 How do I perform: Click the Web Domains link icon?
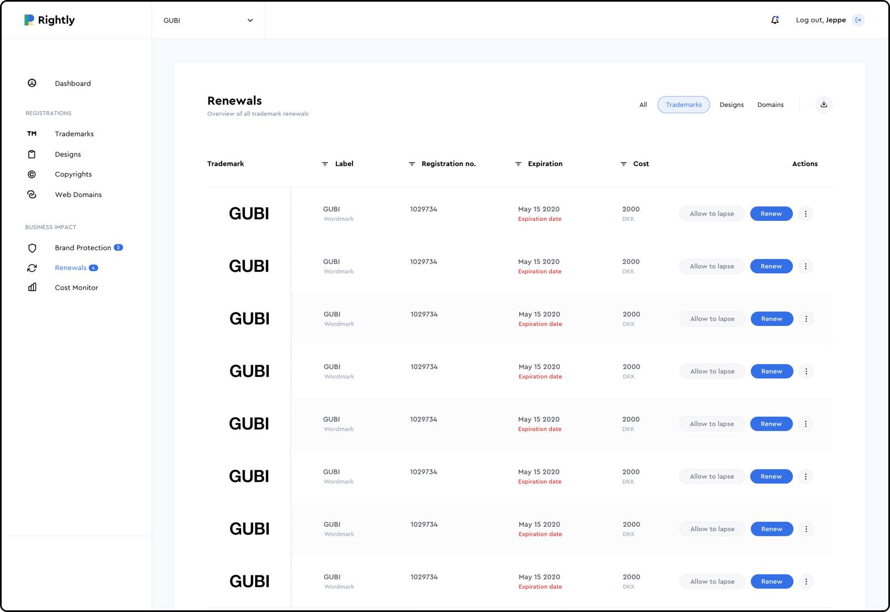(x=32, y=194)
